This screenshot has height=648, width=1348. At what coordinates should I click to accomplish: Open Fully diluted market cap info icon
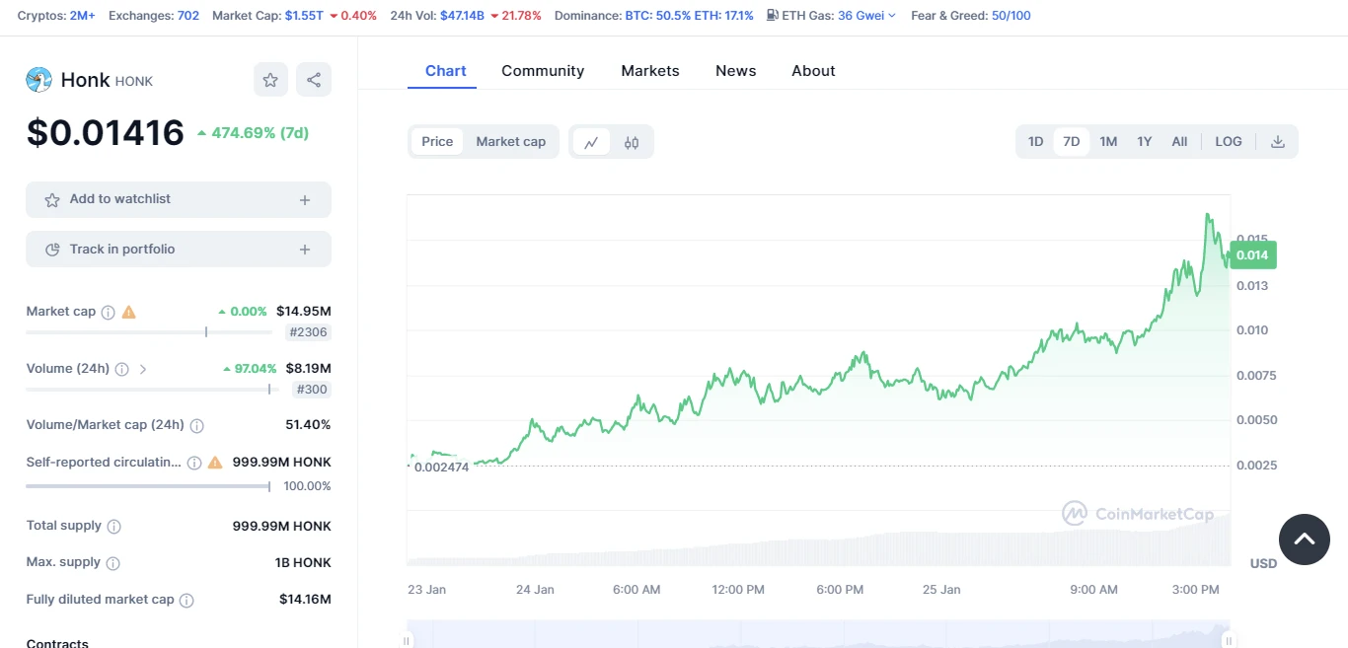coord(187,600)
